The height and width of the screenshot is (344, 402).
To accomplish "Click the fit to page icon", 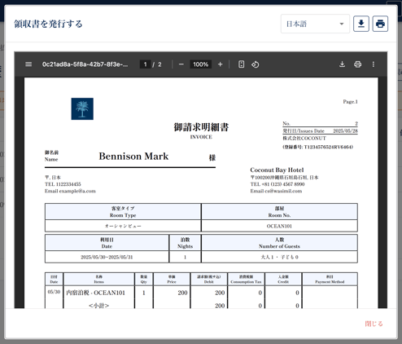I will point(241,64).
